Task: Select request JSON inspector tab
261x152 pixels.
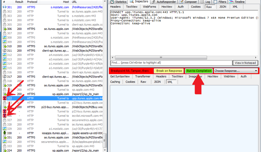Action: (223, 7)
